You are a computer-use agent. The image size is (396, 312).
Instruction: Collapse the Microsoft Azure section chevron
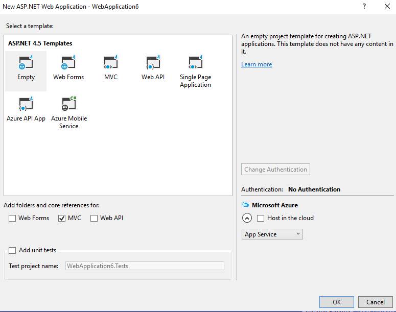tap(247, 218)
